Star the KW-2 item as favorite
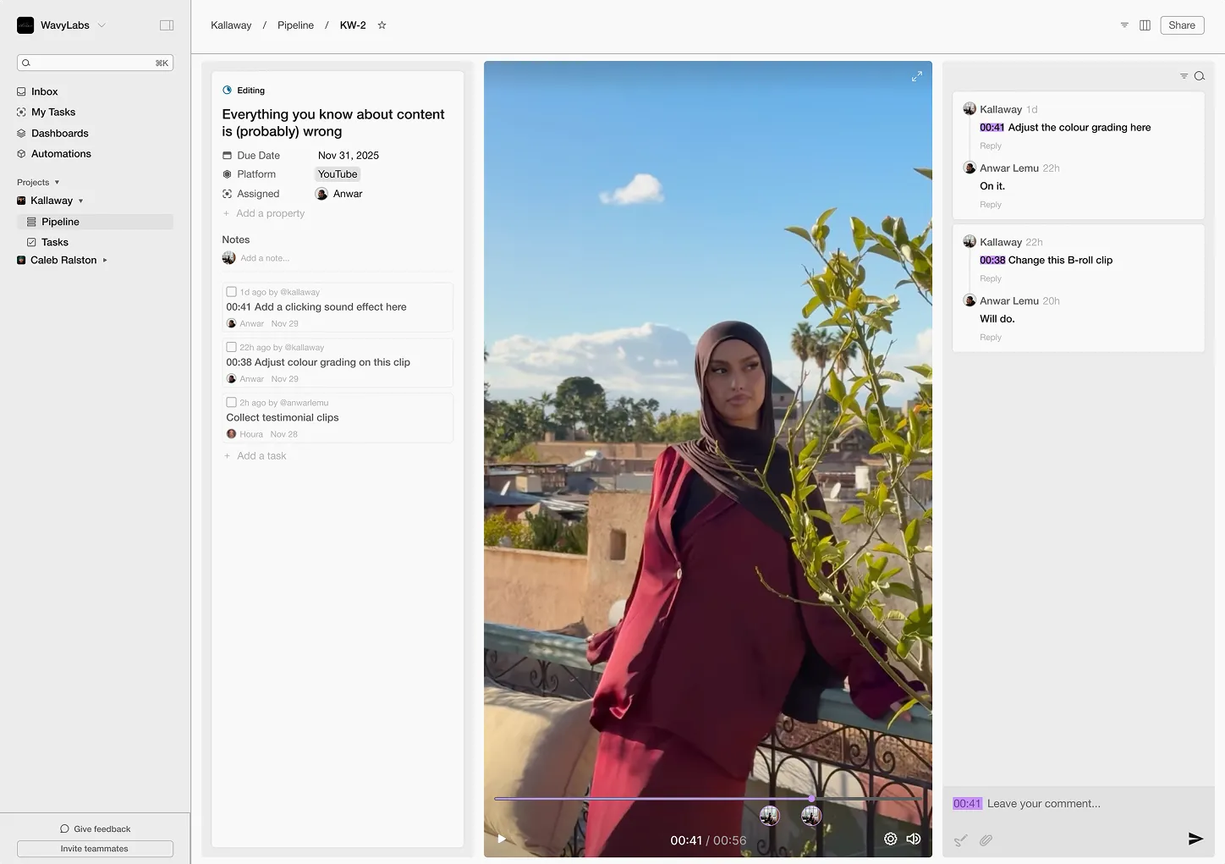The image size is (1225, 864). [x=382, y=25]
